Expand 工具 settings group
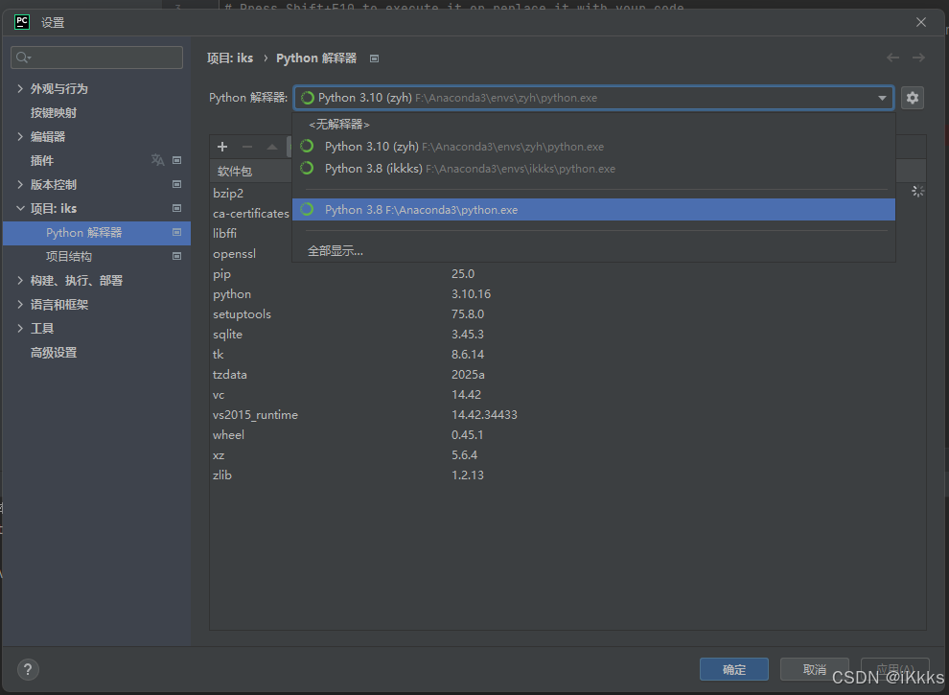 click(x=20, y=328)
